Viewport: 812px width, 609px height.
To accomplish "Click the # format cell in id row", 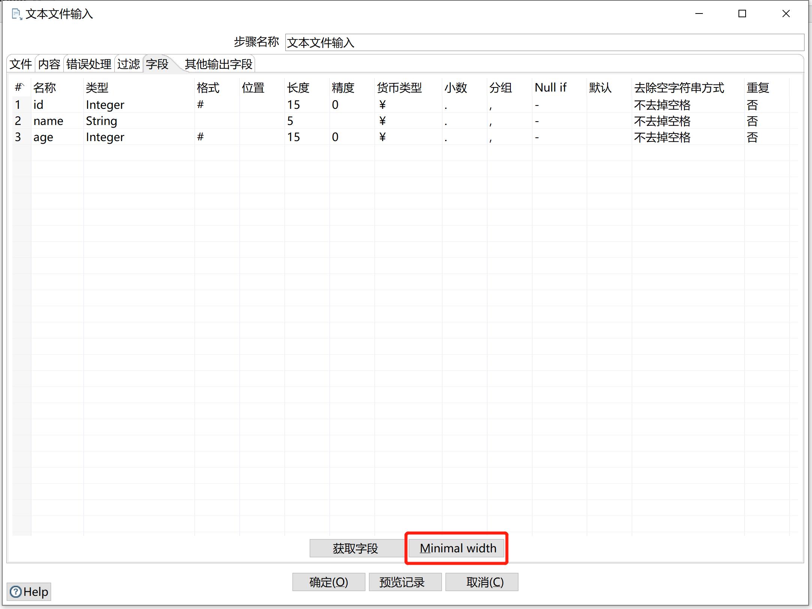I will pyautogui.click(x=217, y=105).
